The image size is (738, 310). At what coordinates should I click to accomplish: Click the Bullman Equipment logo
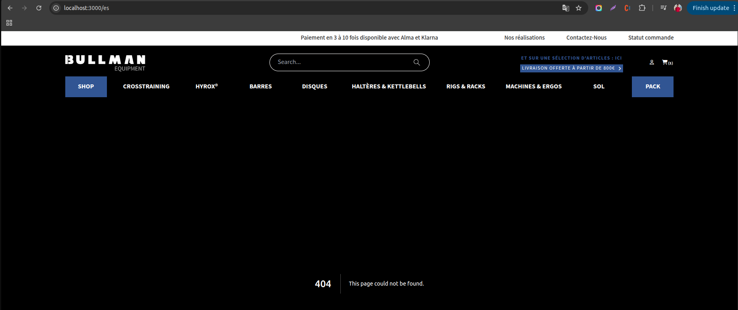[105, 63]
